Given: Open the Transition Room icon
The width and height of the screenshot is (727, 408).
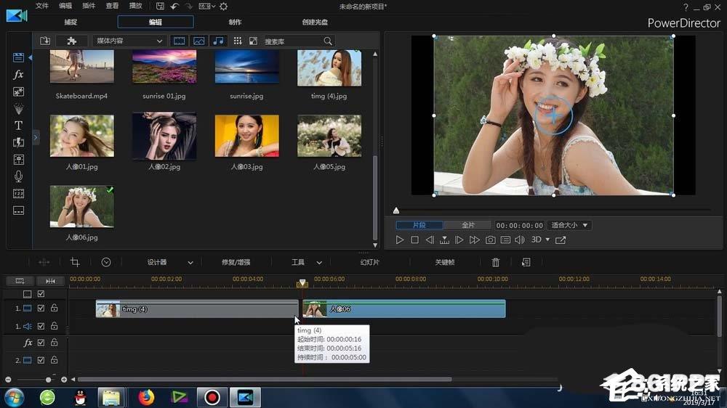Looking at the screenshot, I should (18, 142).
